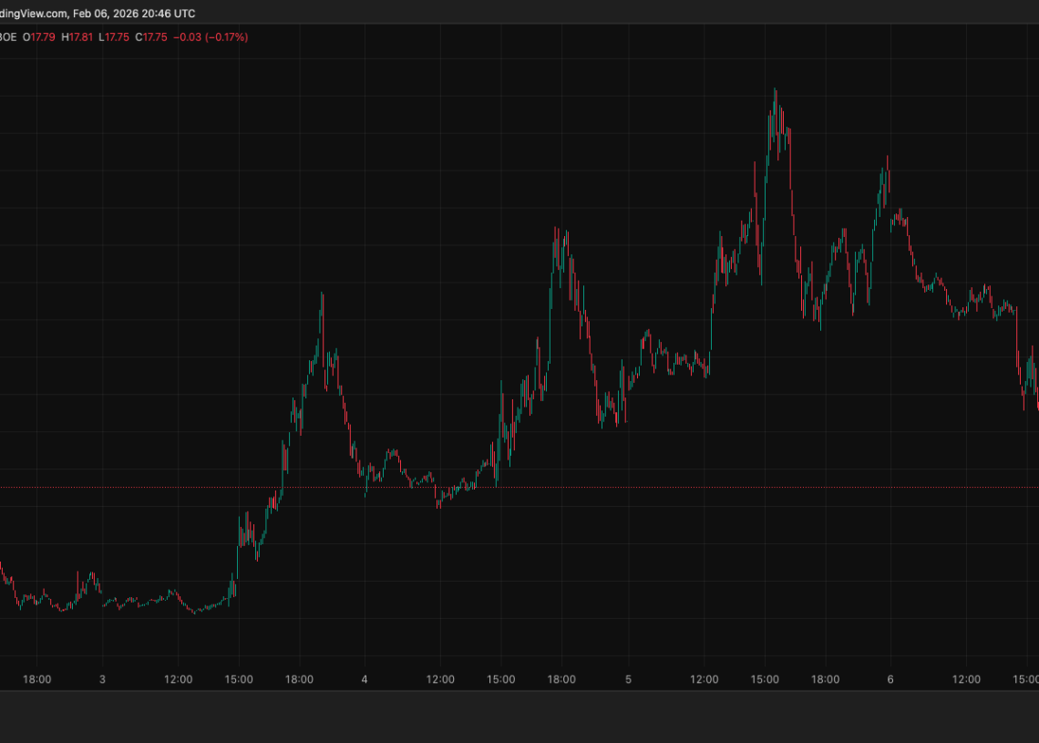Select date label 3 on time axis
This screenshot has width=1039, height=743.
click(102, 679)
